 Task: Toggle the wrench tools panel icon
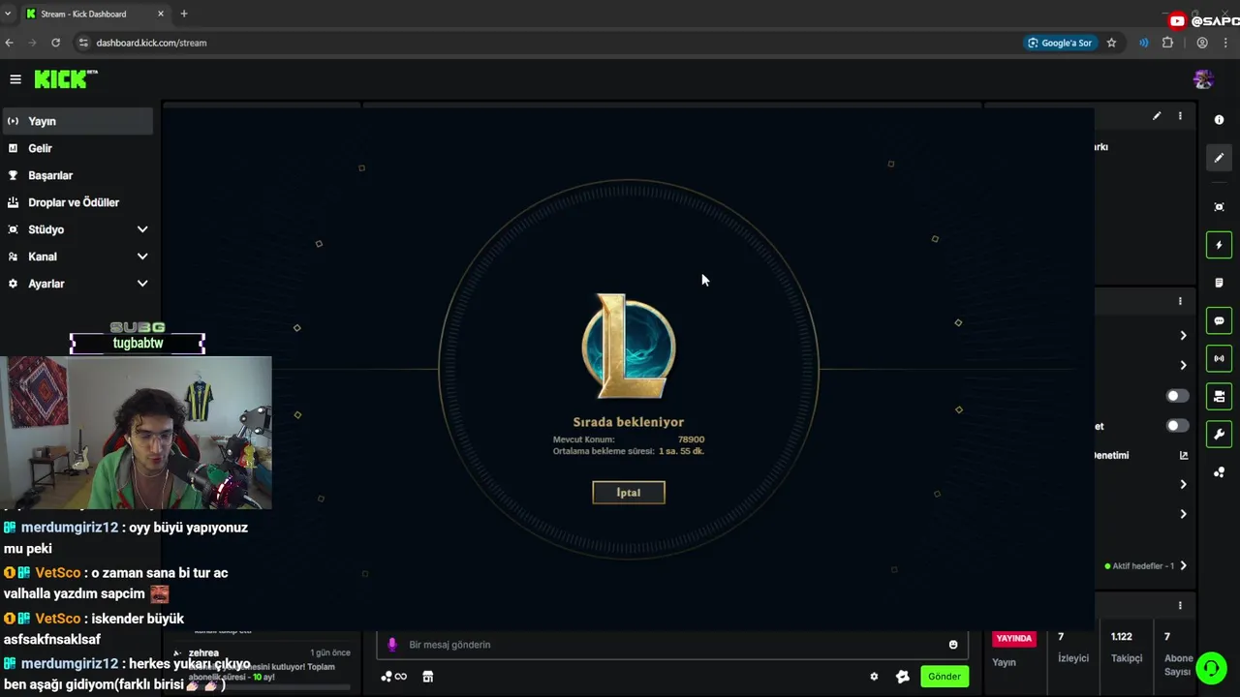(1219, 434)
